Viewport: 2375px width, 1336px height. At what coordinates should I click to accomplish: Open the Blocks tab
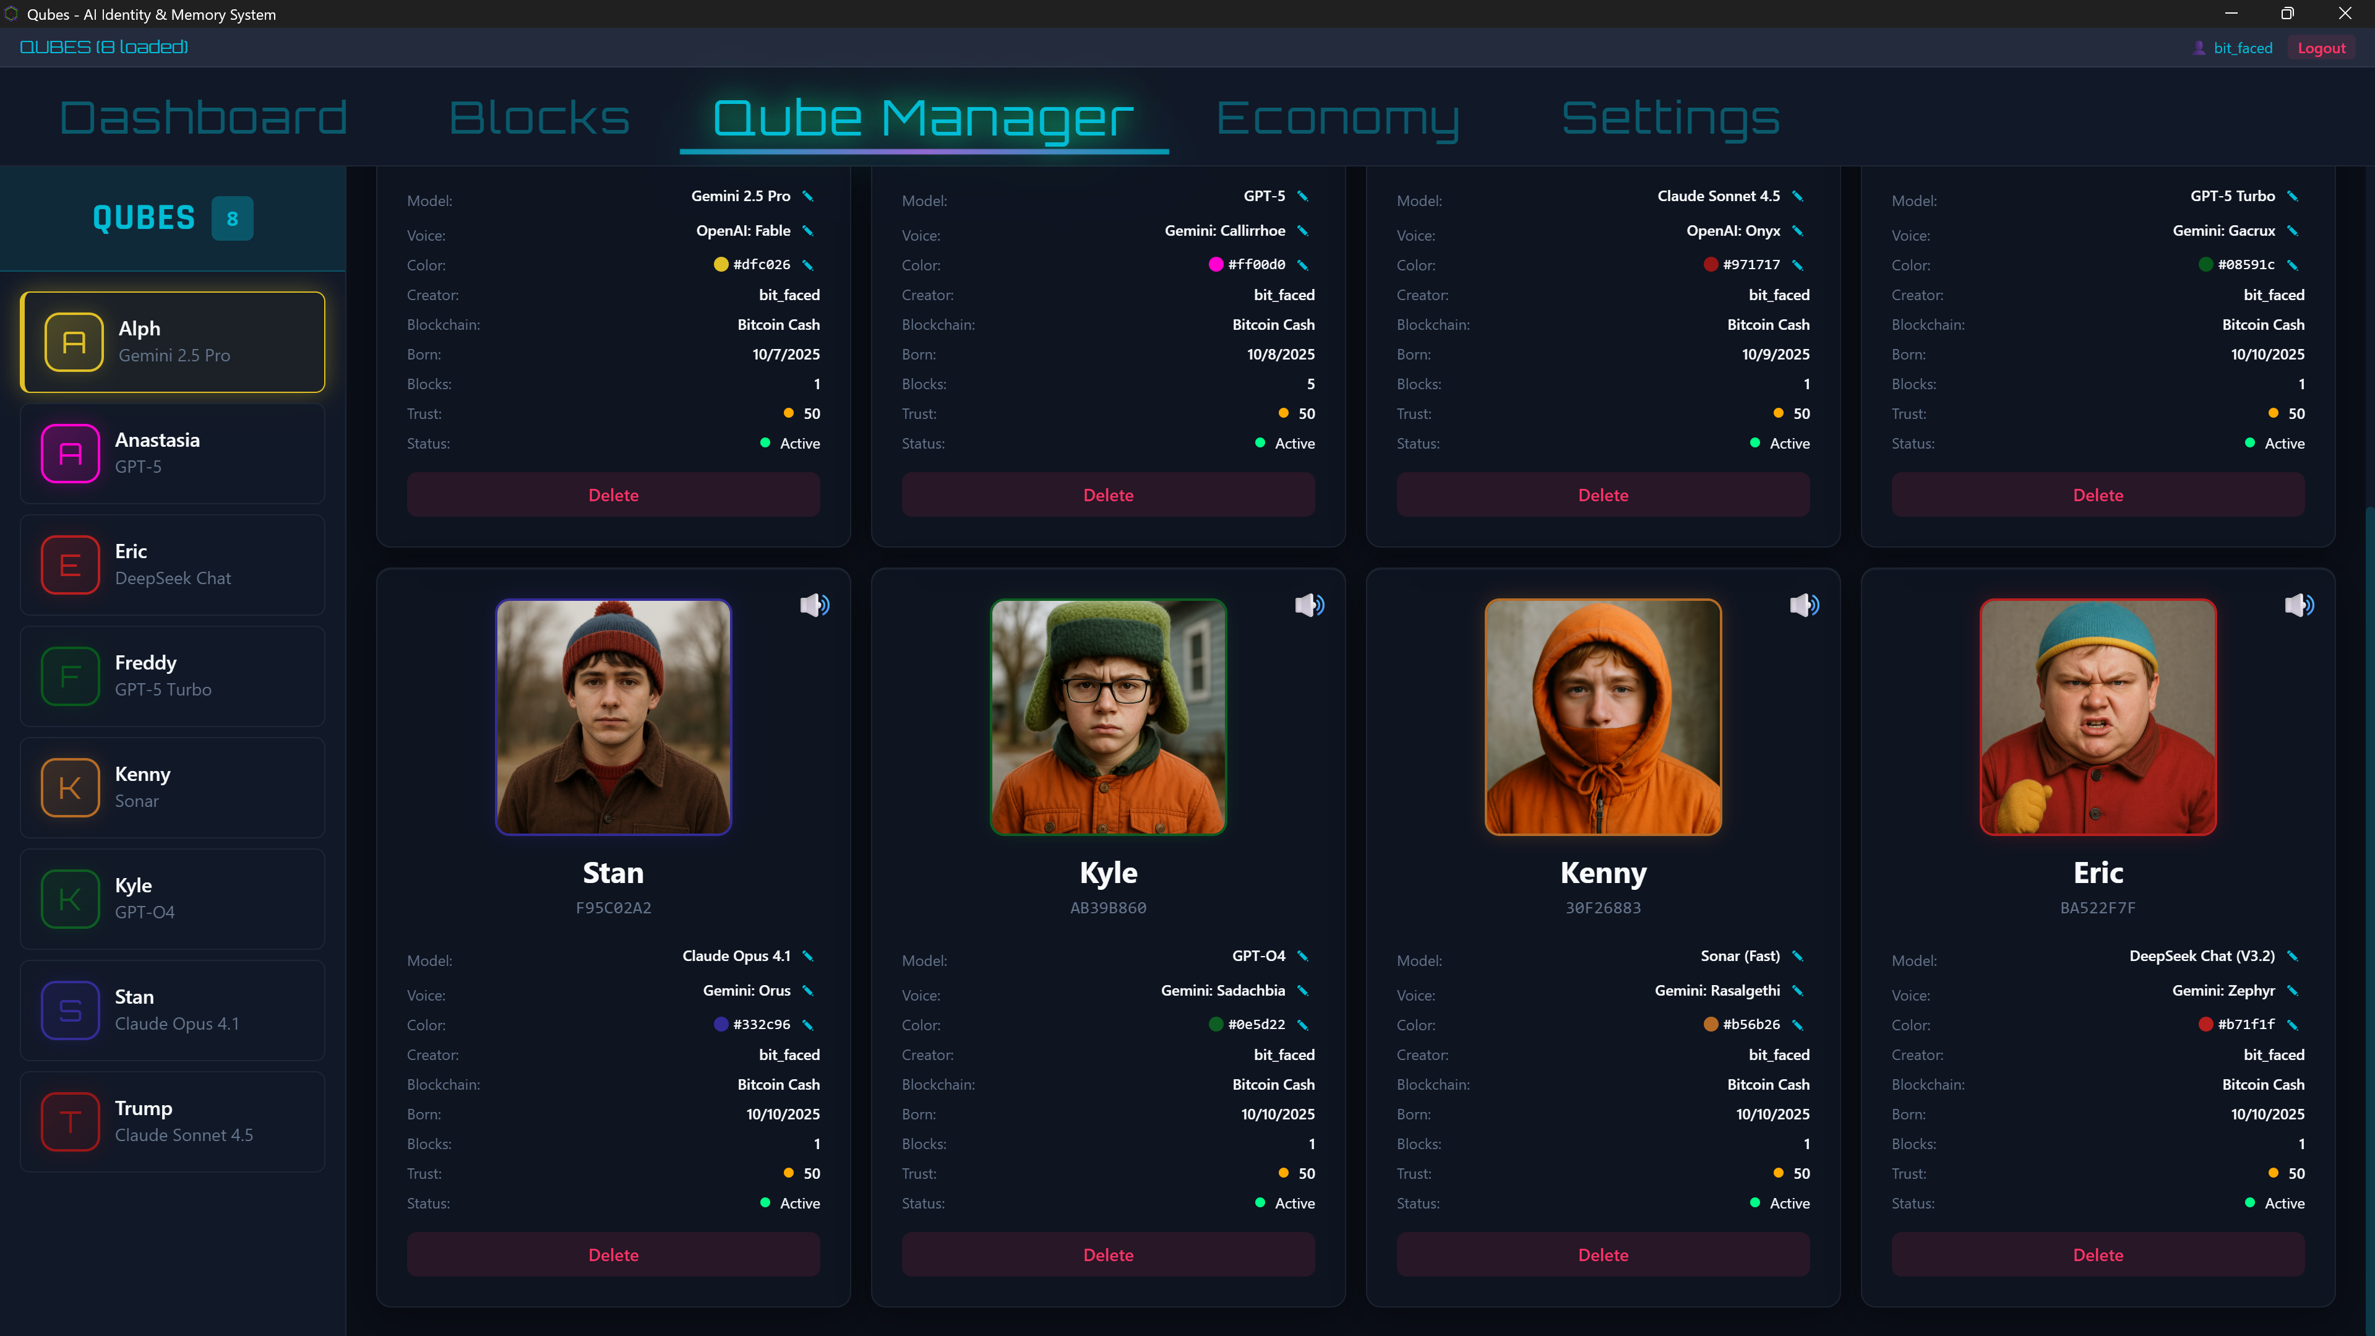click(x=539, y=117)
